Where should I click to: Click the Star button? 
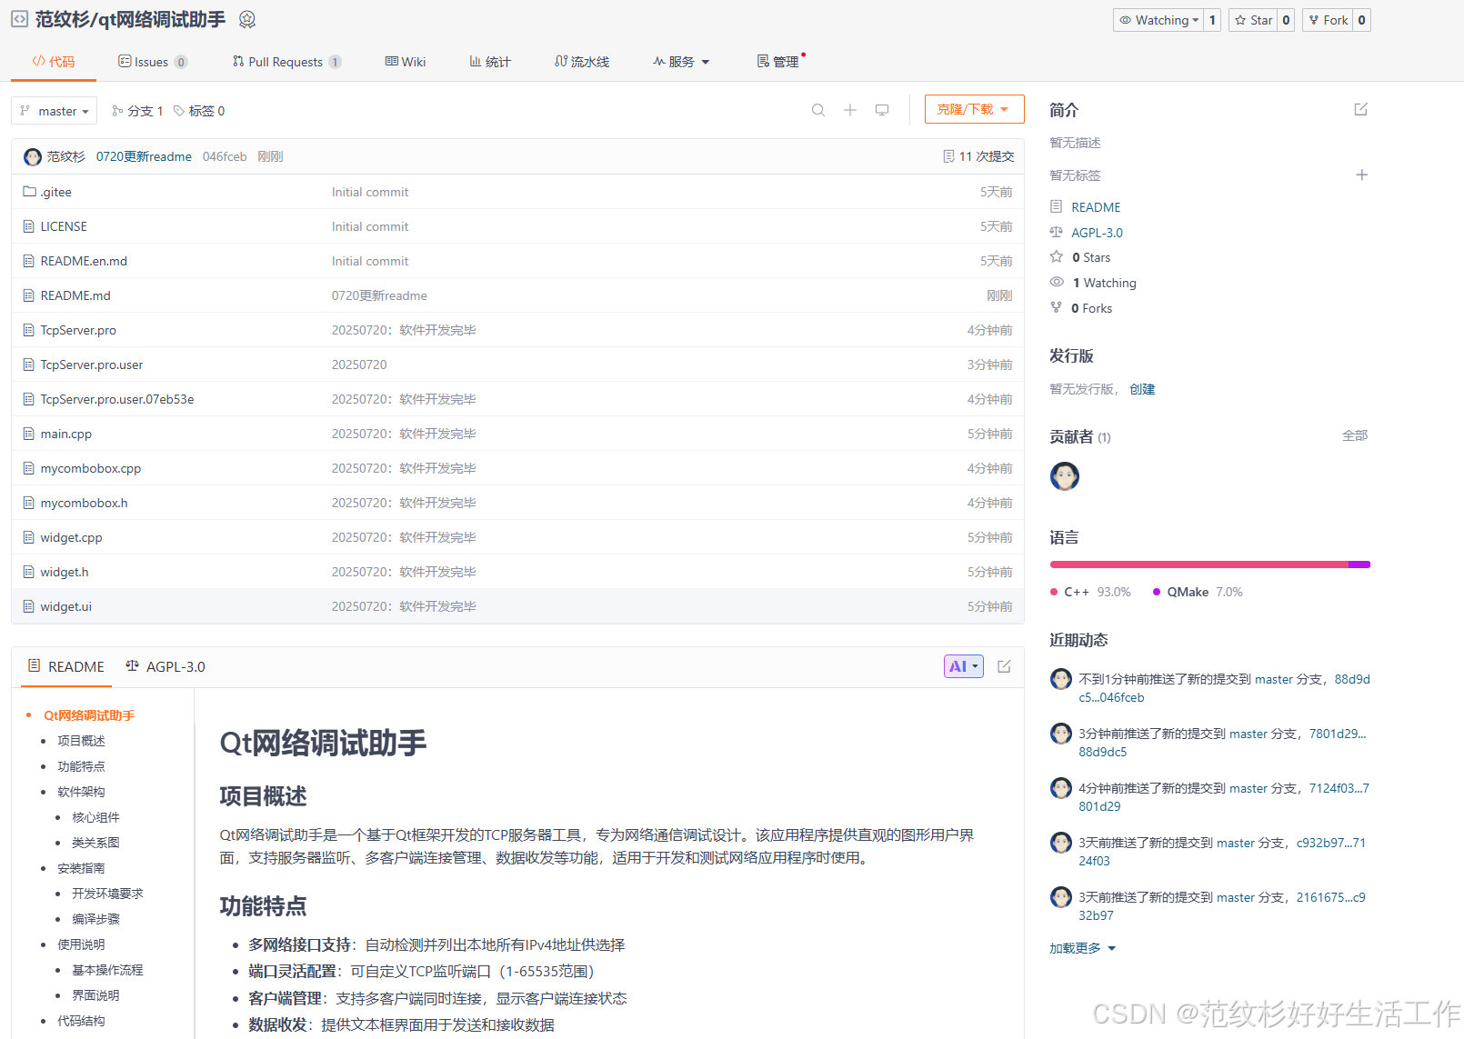pyautogui.click(x=1253, y=20)
